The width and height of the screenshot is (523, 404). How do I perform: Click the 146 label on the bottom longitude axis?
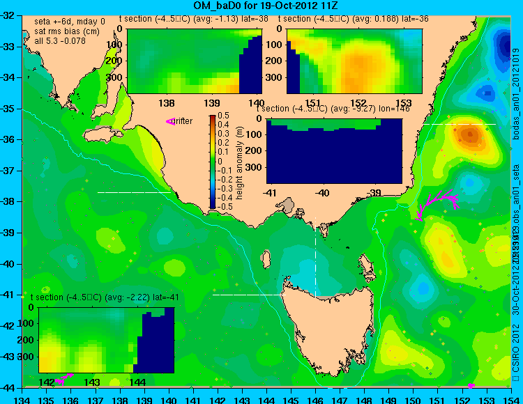pos(315,399)
